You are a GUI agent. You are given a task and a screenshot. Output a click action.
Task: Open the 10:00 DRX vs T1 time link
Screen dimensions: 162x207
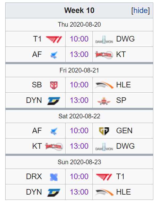pyautogui.click(x=79, y=177)
